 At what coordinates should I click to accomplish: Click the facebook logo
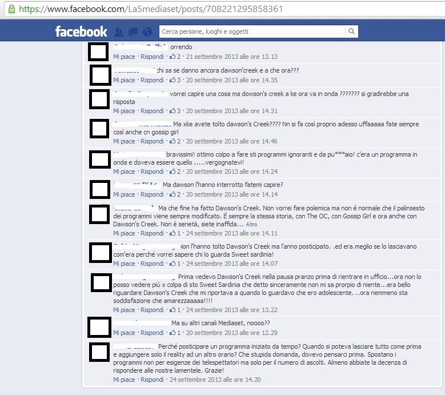81,31
